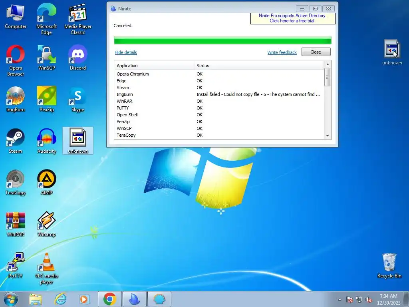409x307 pixels.
Task: Click the Ninite title bar icon
Action: pos(113,9)
